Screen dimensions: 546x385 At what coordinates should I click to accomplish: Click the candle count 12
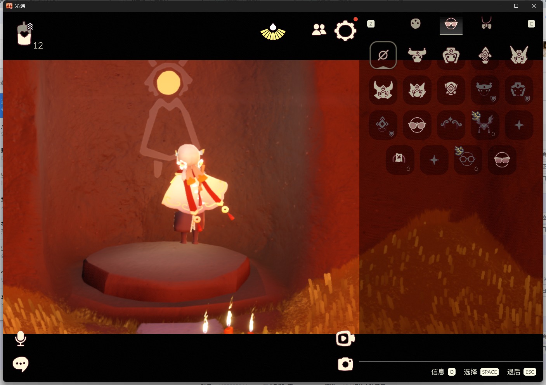(38, 46)
